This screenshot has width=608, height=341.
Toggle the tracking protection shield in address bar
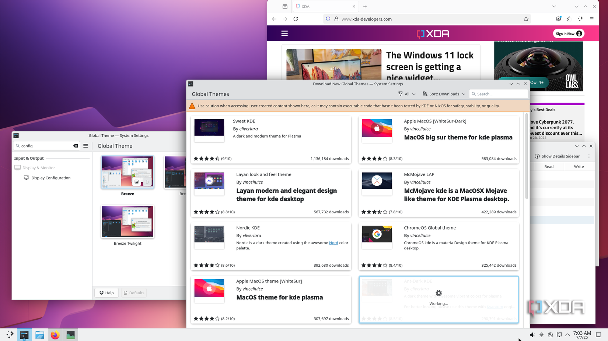pyautogui.click(x=328, y=19)
